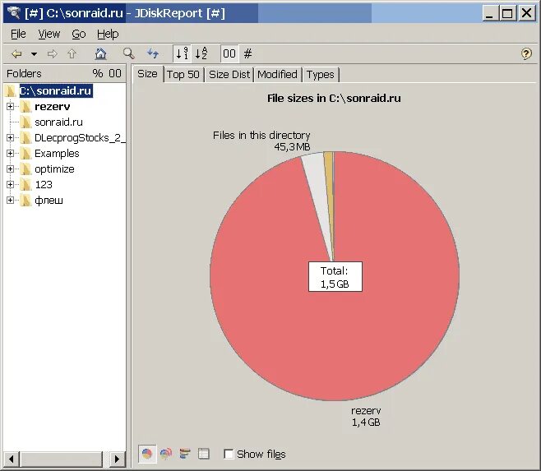Click the rezerv folder icon

[x=25, y=107]
